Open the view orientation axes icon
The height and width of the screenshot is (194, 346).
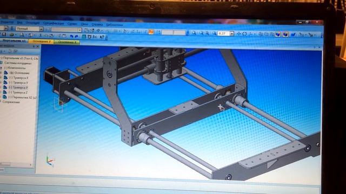pos(251,34)
